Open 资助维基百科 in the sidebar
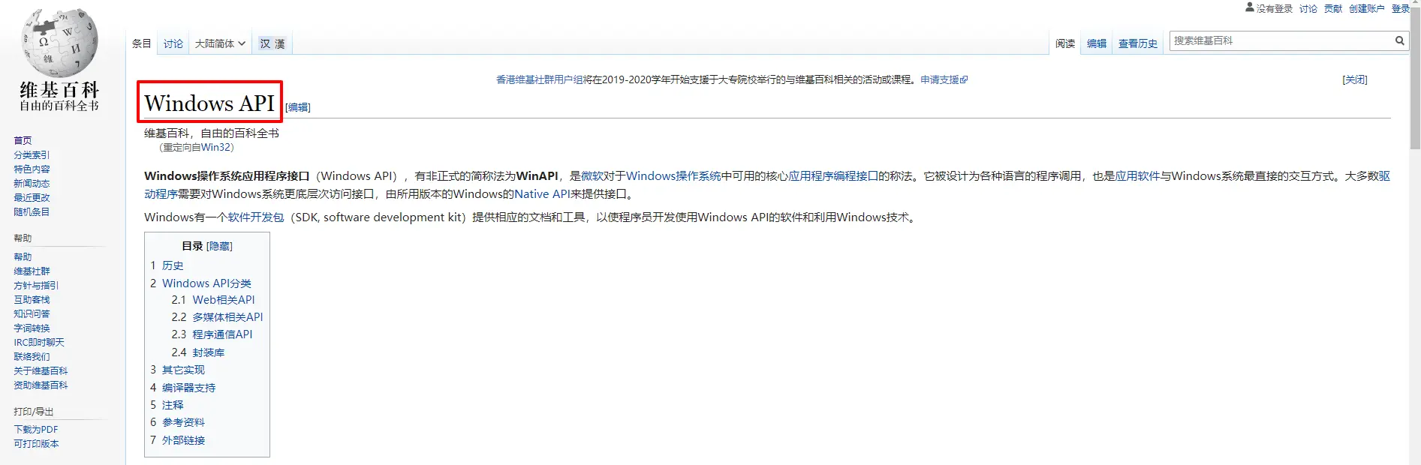1421x465 pixels. coord(41,385)
